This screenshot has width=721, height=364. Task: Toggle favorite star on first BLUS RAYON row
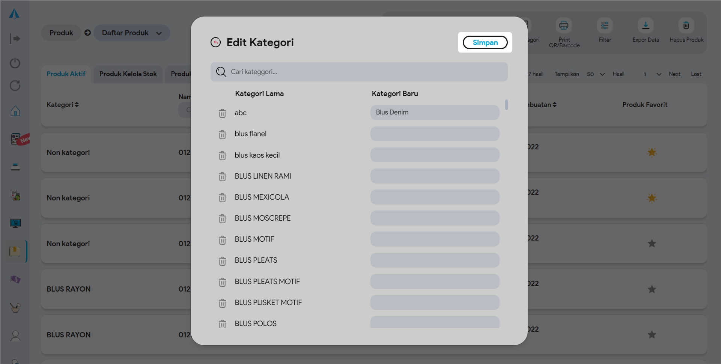point(652,289)
